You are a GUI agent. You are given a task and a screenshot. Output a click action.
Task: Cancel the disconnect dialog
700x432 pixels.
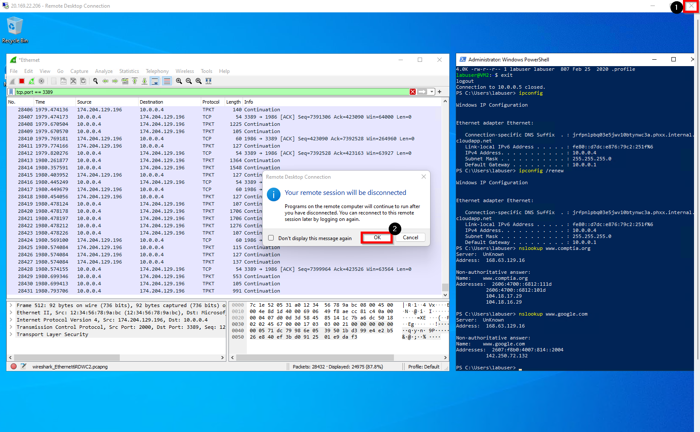[411, 238]
